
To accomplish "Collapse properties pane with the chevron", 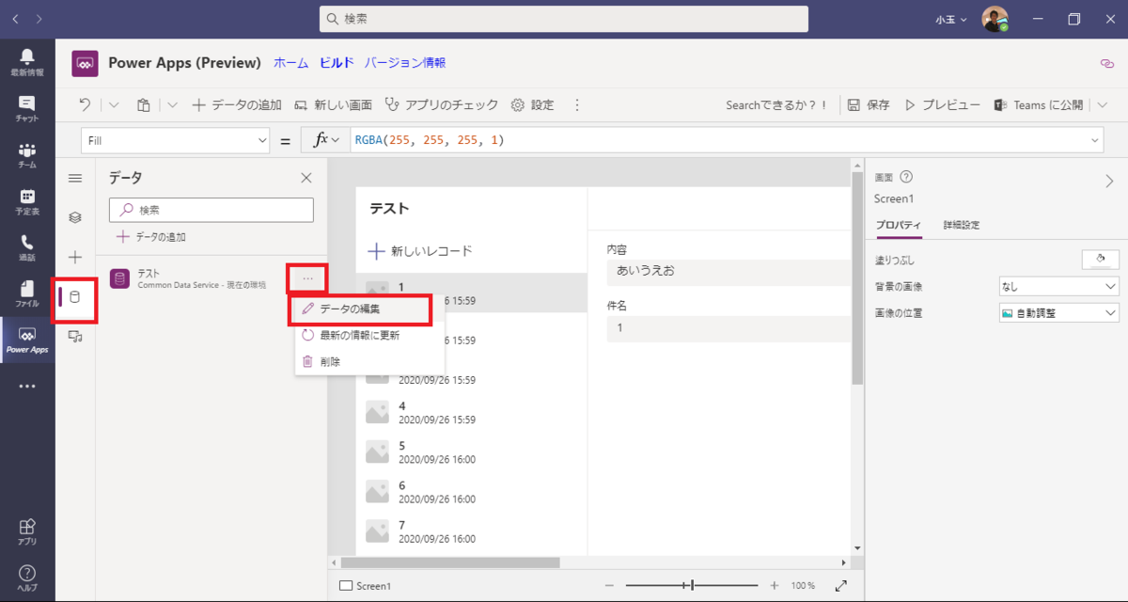I will click(1109, 182).
